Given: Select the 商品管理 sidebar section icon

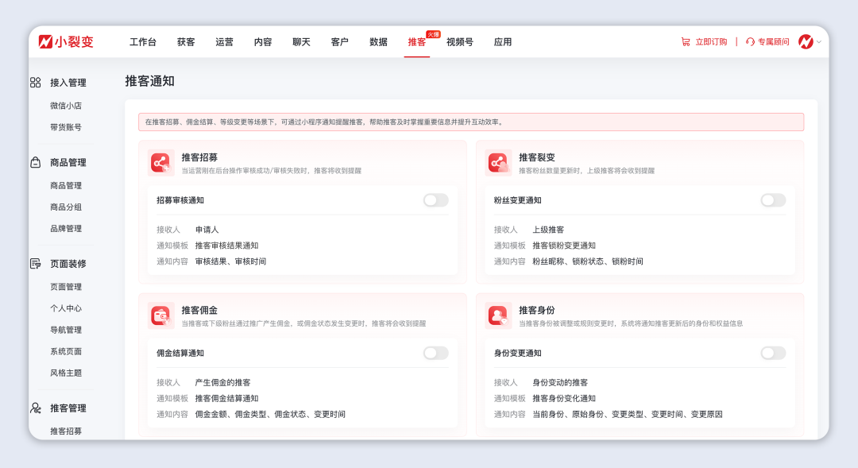Looking at the screenshot, I should click(33, 162).
